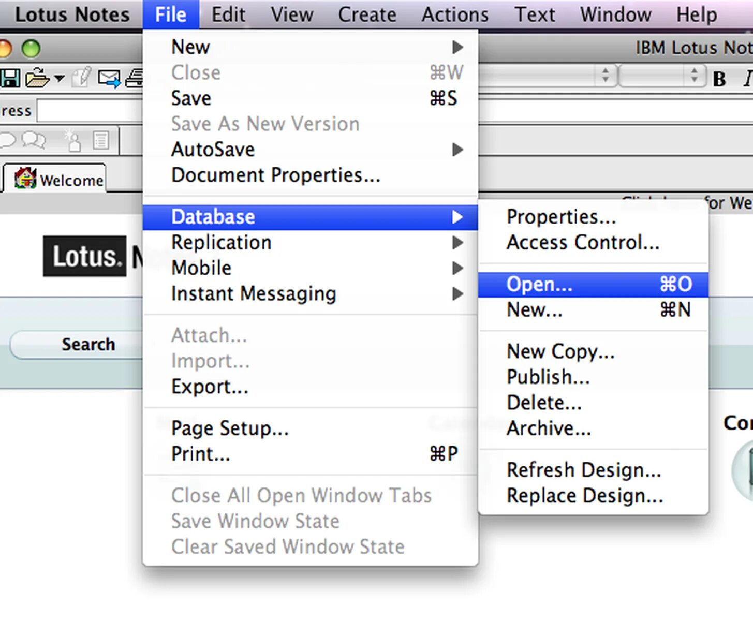The image size is (753, 621).
Task: Click the group chat bubbles icon
Action: (x=34, y=140)
